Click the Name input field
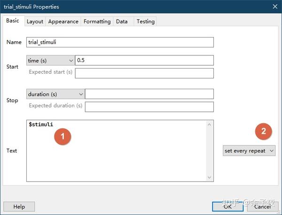This screenshot has width=282, height=215. pyautogui.click(x=120, y=42)
